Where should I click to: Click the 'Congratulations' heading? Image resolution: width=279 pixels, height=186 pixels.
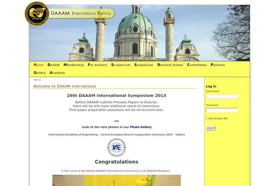[x=117, y=162]
